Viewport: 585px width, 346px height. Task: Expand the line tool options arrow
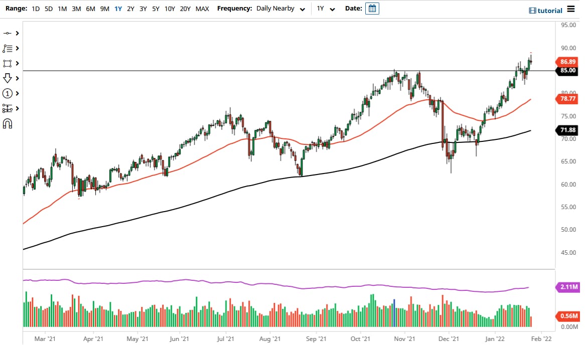click(17, 33)
